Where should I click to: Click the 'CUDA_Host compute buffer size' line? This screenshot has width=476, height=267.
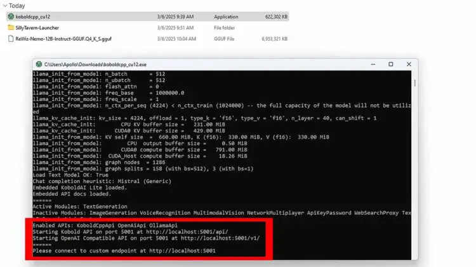140,156
